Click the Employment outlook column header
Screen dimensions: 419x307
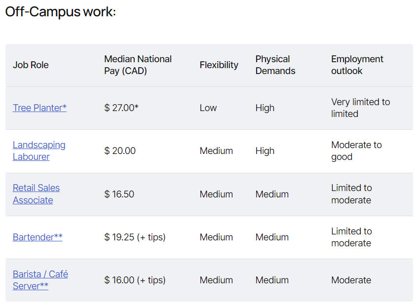[x=357, y=65]
